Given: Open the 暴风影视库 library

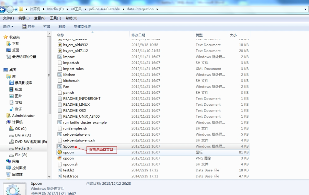Looking at the screenshot, I should coord(21,83).
